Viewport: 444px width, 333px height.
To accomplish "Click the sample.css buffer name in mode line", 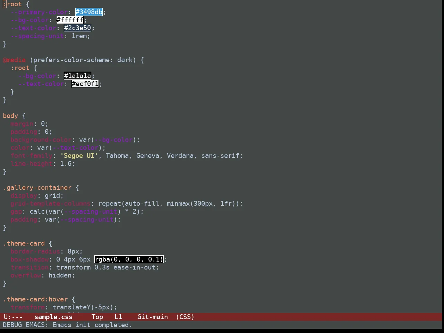I will (53, 317).
